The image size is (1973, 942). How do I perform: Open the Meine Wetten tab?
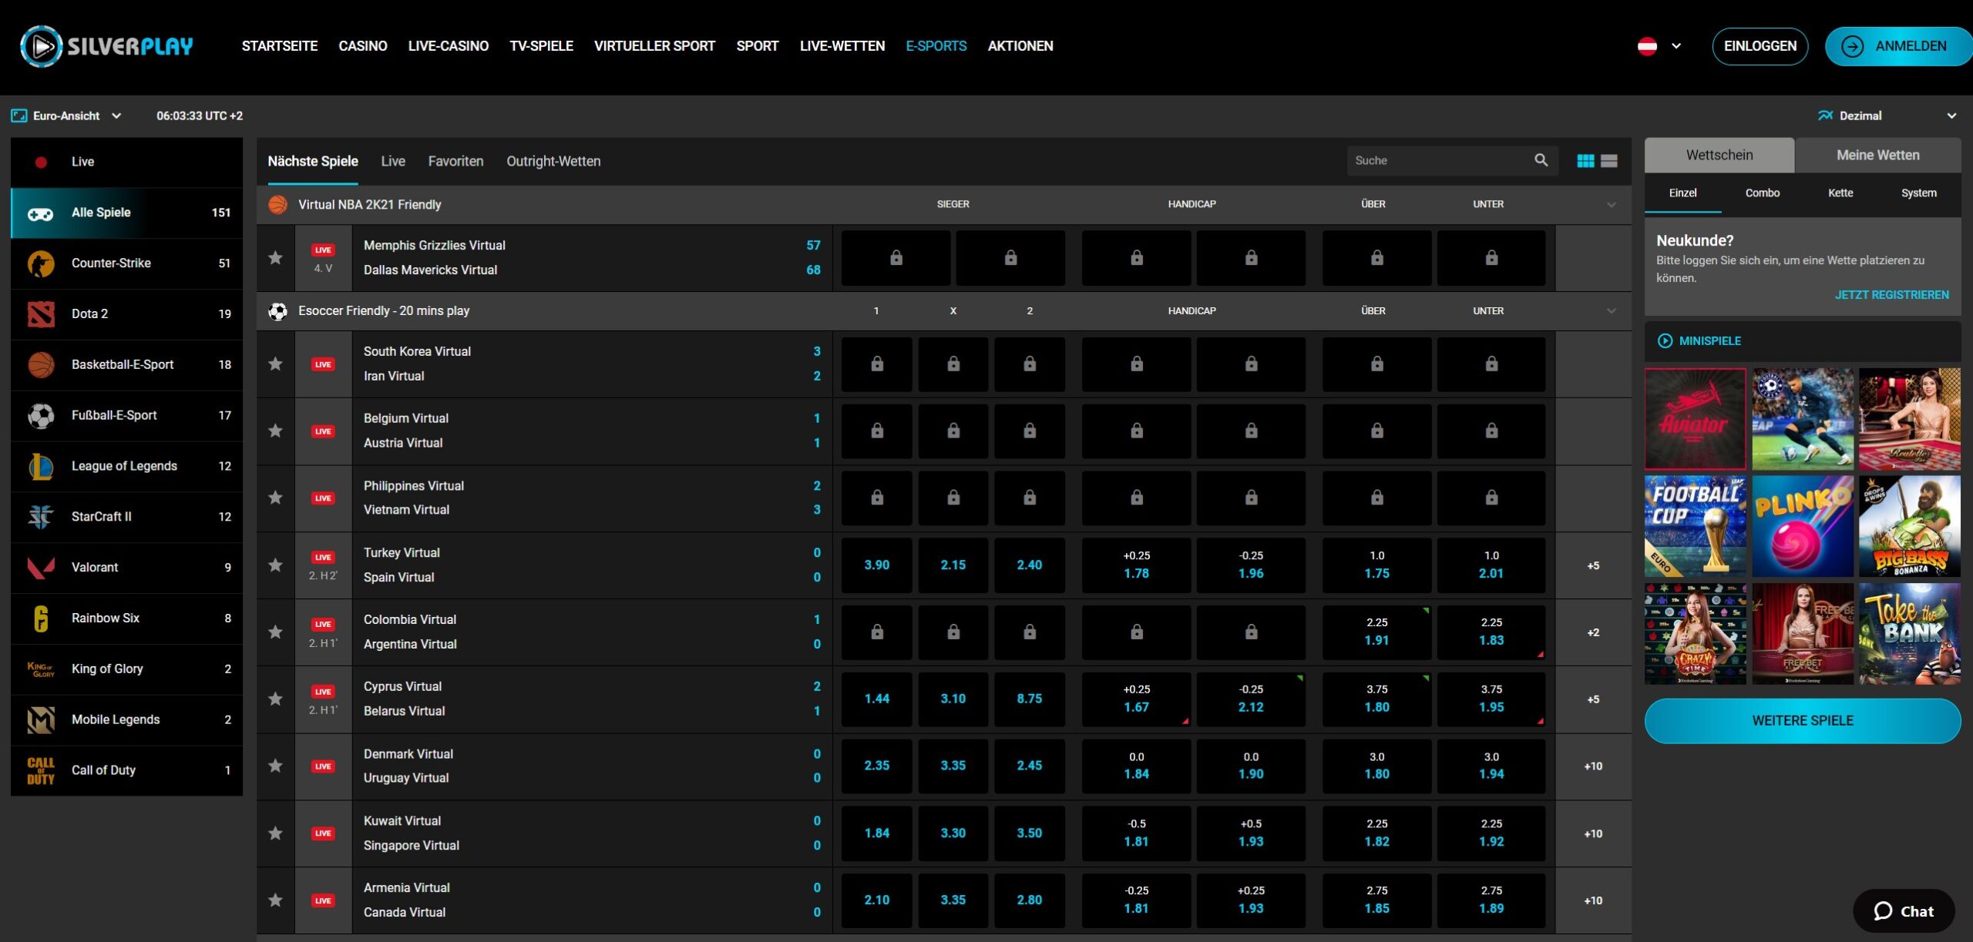(x=1877, y=156)
